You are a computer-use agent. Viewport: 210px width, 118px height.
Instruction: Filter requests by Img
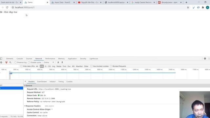(x=53, y=66)
